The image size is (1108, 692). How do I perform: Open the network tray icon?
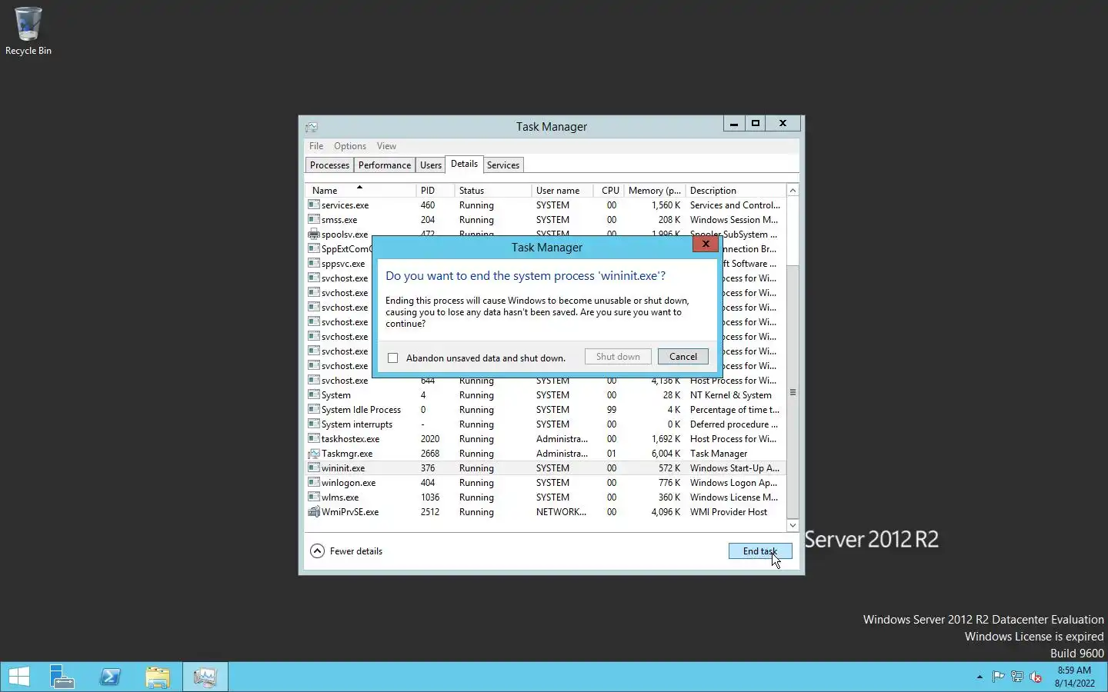point(1017,677)
